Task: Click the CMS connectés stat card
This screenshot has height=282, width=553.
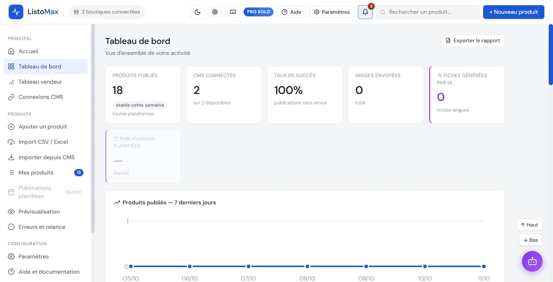Action: (x=224, y=95)
